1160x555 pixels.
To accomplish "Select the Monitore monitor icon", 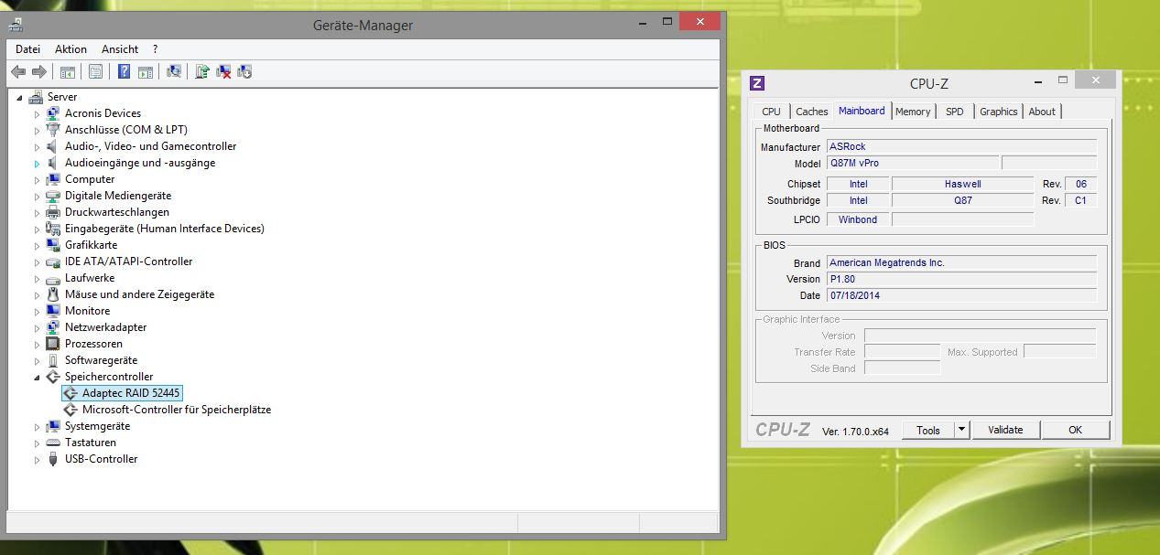I will pyautogui.click(x=53, y=311).
